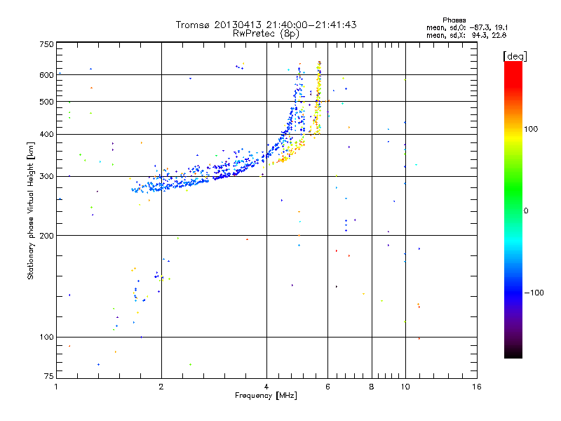Click the x-axis '6' label
The width and height of the screenshot is (561, 421).
[327, 387]
